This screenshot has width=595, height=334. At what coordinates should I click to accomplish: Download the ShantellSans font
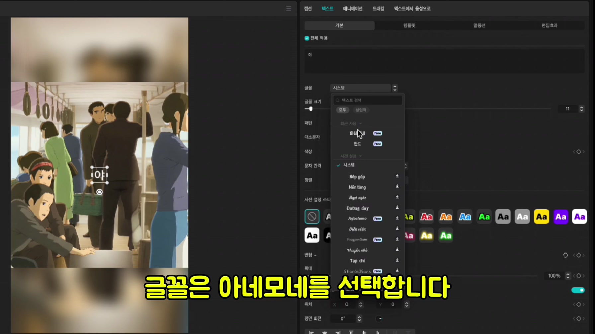click(397, 271)
